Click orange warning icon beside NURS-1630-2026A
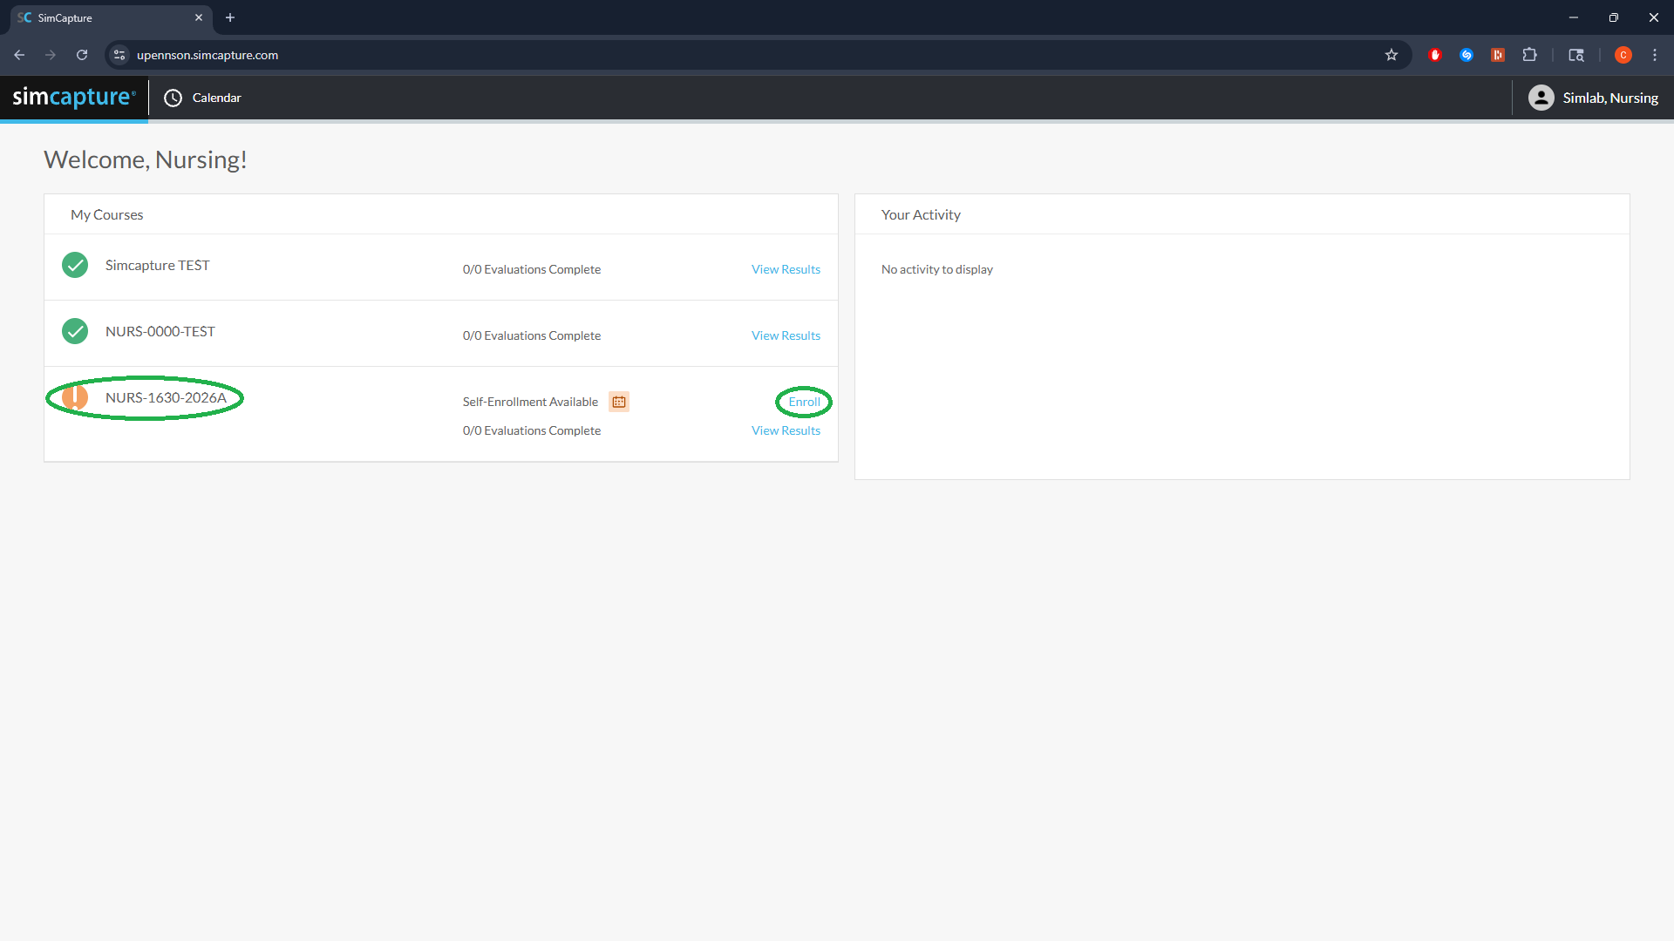 pyautogui.click(x=75, y=397)
